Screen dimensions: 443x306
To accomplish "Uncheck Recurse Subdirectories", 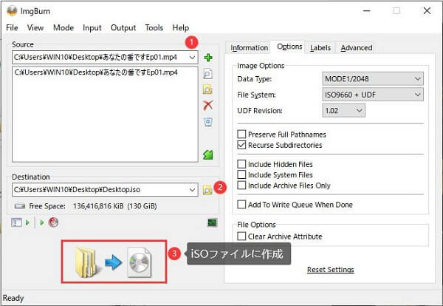I will (x=241, y=145).
